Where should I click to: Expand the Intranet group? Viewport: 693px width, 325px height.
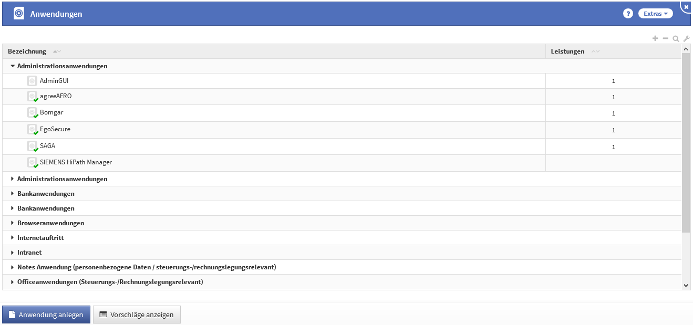13,253
